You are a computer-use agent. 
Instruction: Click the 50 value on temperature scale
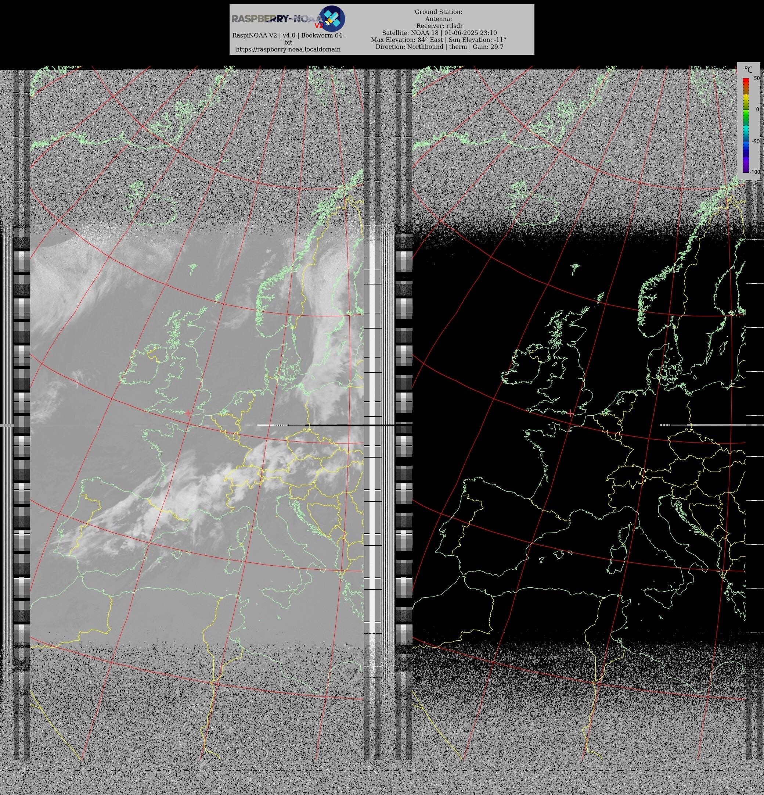[757, 78]
